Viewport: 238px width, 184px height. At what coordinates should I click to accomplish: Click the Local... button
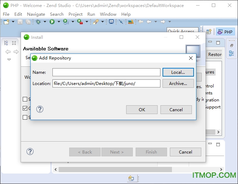point(178,72)
